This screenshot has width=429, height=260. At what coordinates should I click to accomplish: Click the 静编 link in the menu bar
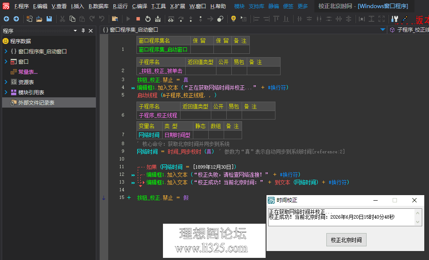[274, 6]
